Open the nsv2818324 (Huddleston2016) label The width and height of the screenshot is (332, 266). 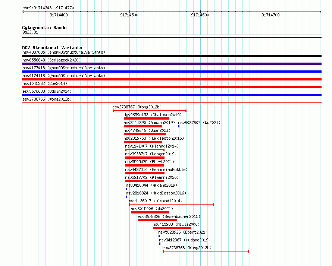156,193
